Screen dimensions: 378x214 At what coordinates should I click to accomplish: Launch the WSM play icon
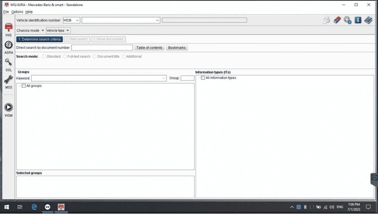[8, 110]
